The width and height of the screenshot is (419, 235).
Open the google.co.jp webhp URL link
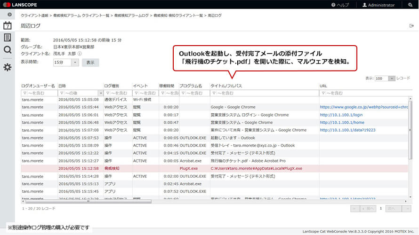coord(364,107)
